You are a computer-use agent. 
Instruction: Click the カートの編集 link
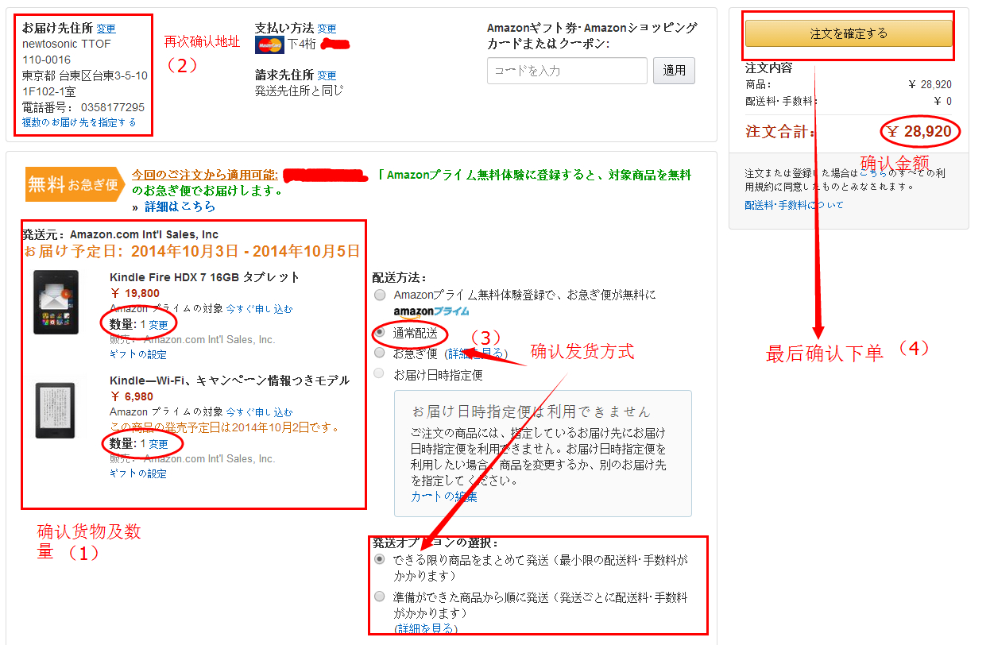click(444, 496)
